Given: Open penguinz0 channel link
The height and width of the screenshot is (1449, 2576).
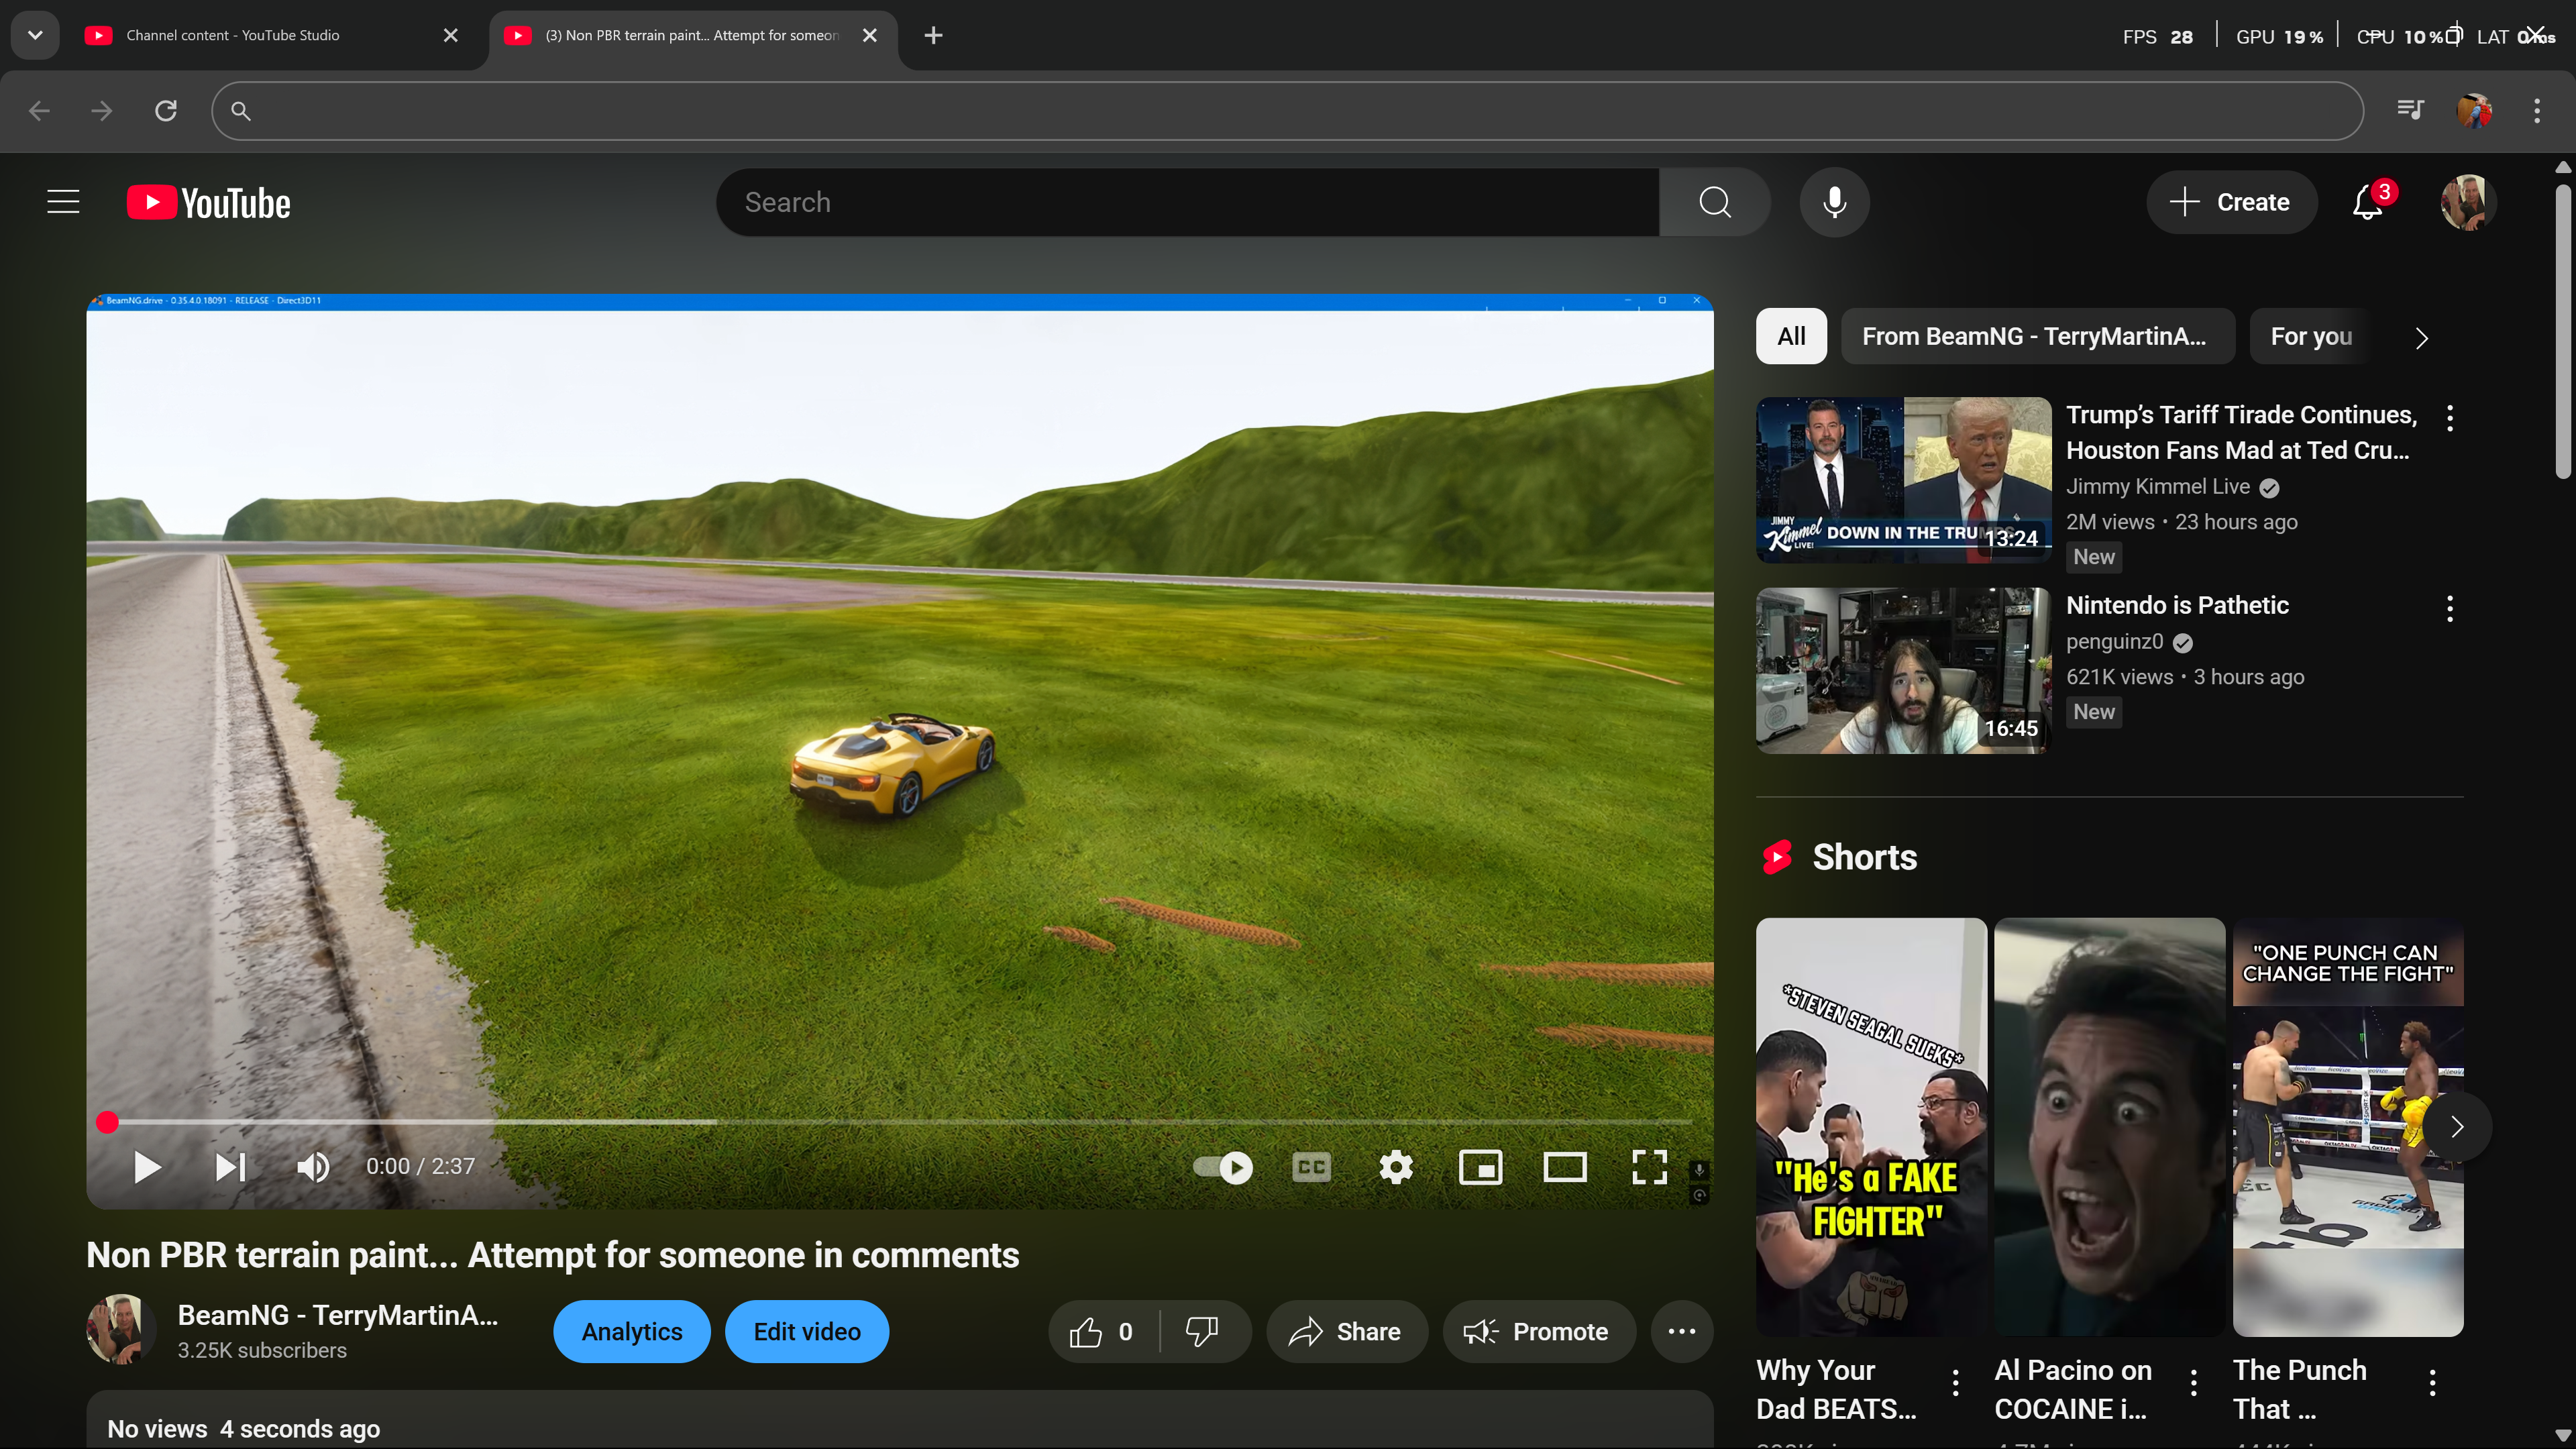Looking at the screenshot, I should pyautogui.click(x=2114, y=641).
